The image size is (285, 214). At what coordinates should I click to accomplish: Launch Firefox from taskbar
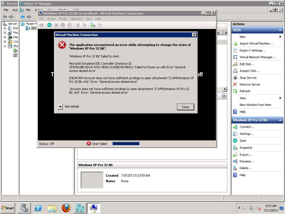tap(66, 208)
